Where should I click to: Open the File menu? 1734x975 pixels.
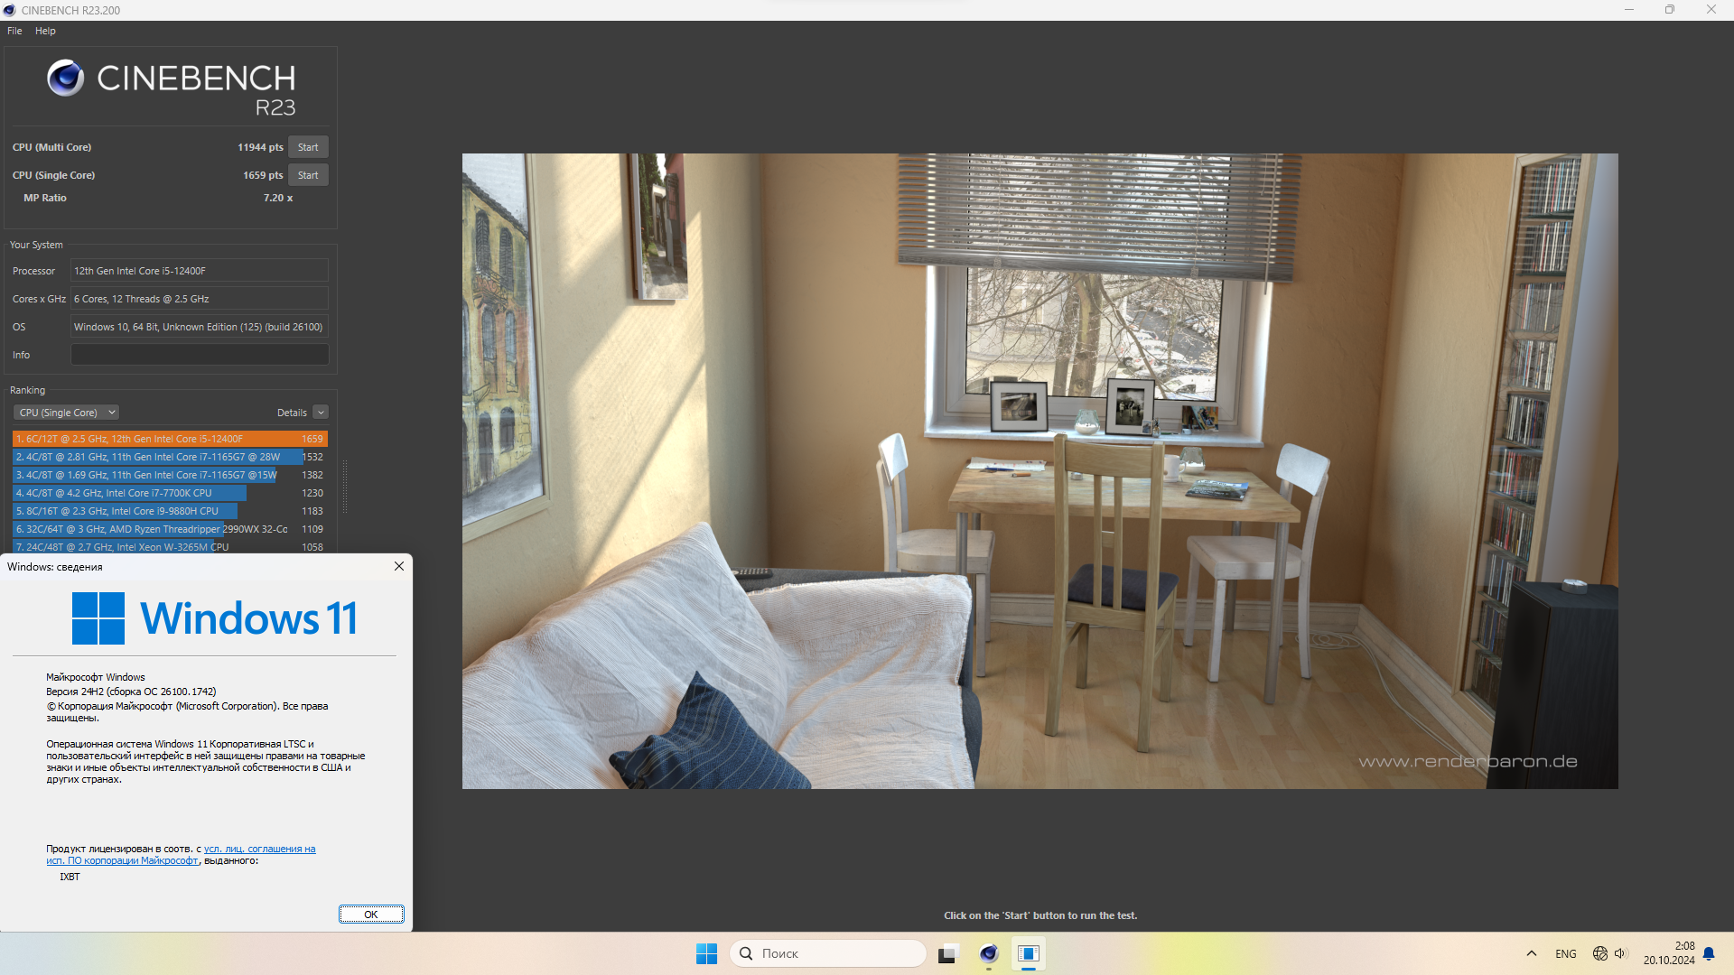14,31
